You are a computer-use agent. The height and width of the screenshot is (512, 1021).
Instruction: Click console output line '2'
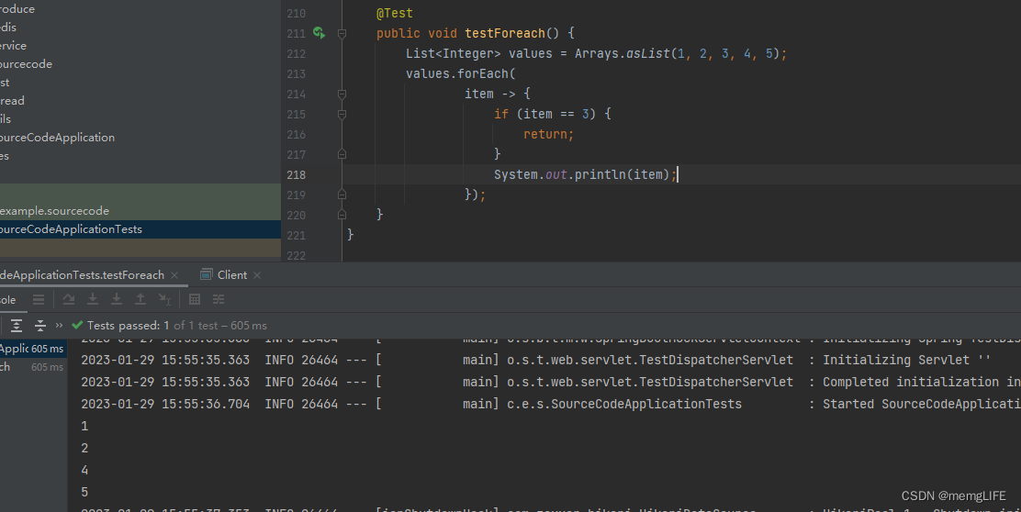tap(84, 449)
